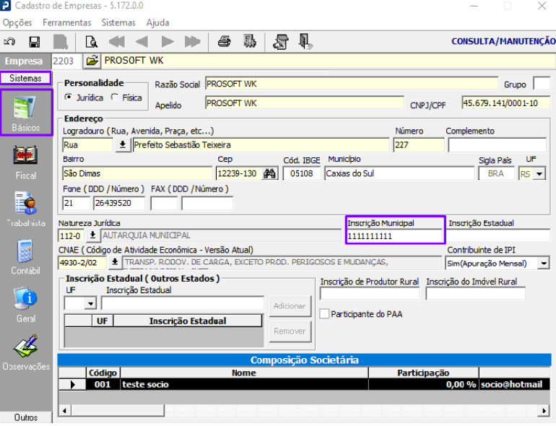556x426 pixels.
Task: Select the Física radio button
Action: click(x=115, y=97)
